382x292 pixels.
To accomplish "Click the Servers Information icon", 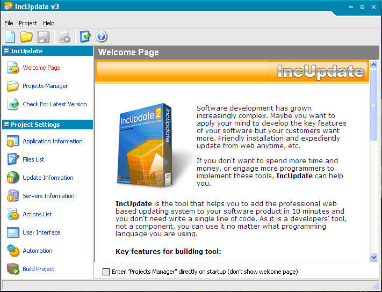I will [13, 195].
